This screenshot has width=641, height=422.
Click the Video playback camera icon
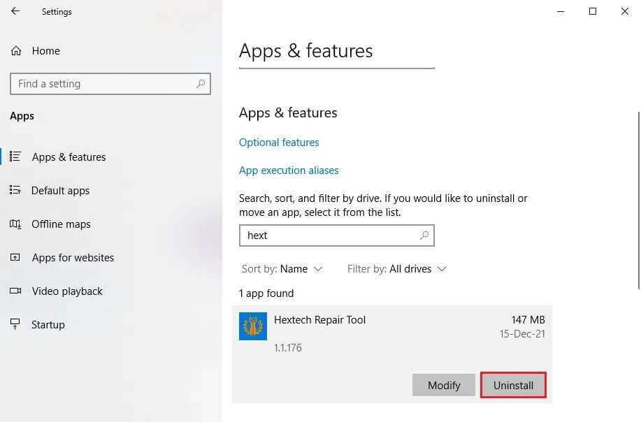15,291
